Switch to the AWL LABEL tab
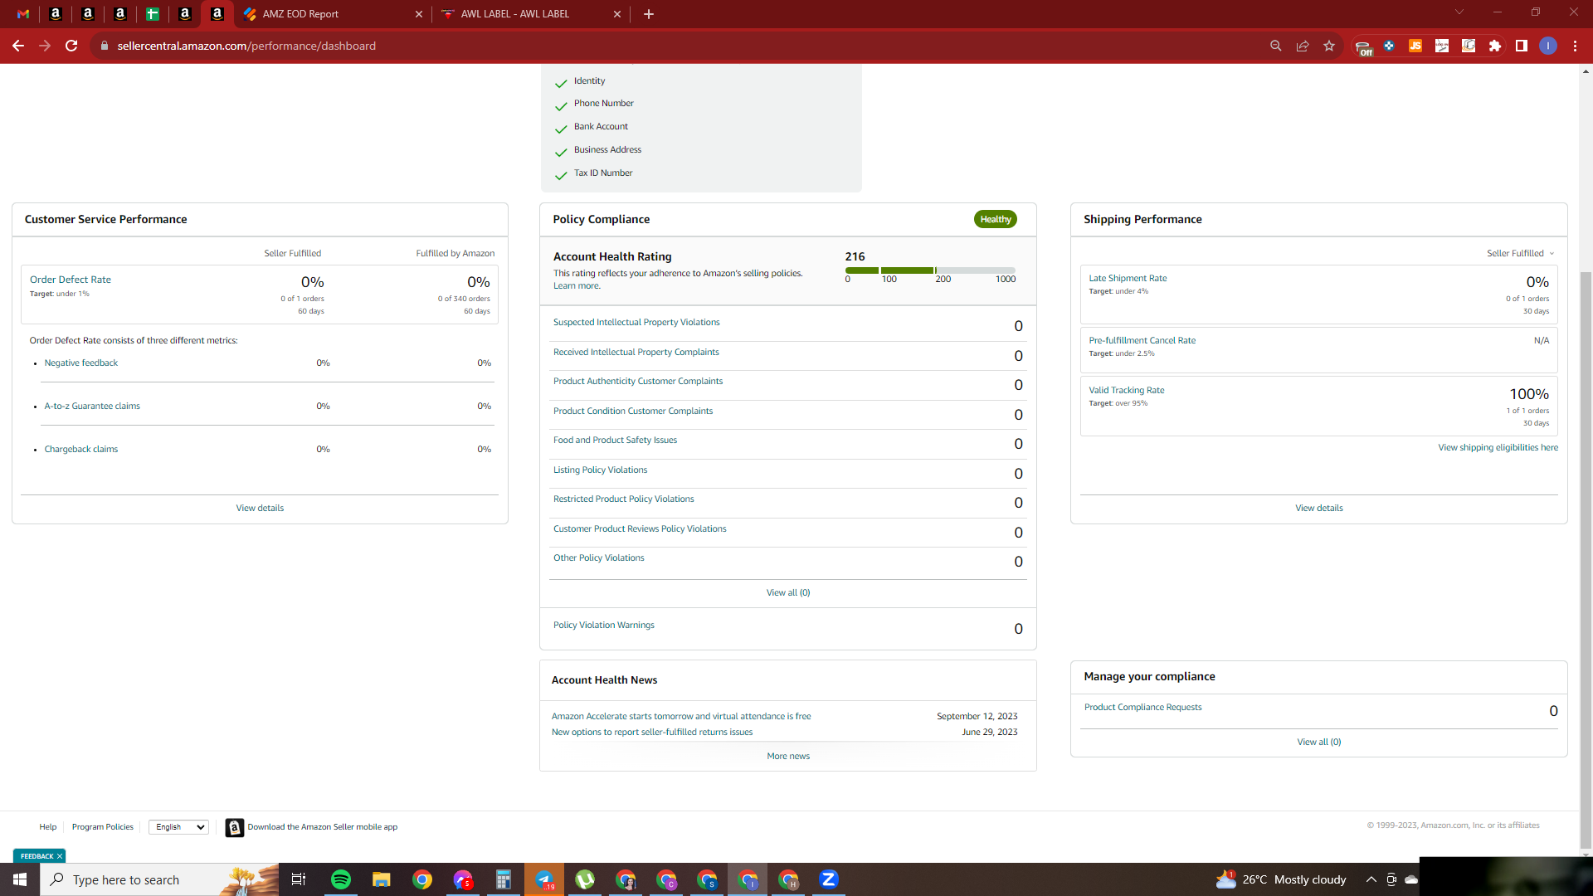The image size is (1593, 896). pyautogui.click(x=531, y=14)
